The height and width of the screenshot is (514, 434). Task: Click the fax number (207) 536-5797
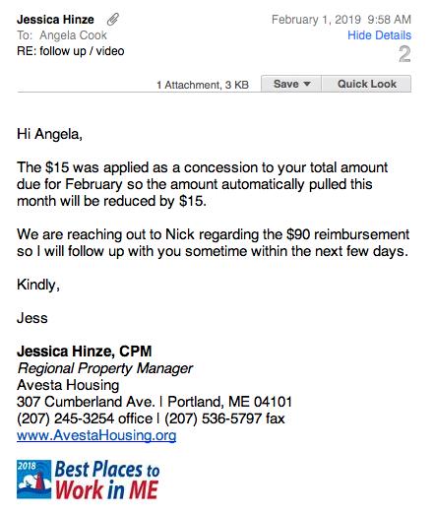[214, 418]
